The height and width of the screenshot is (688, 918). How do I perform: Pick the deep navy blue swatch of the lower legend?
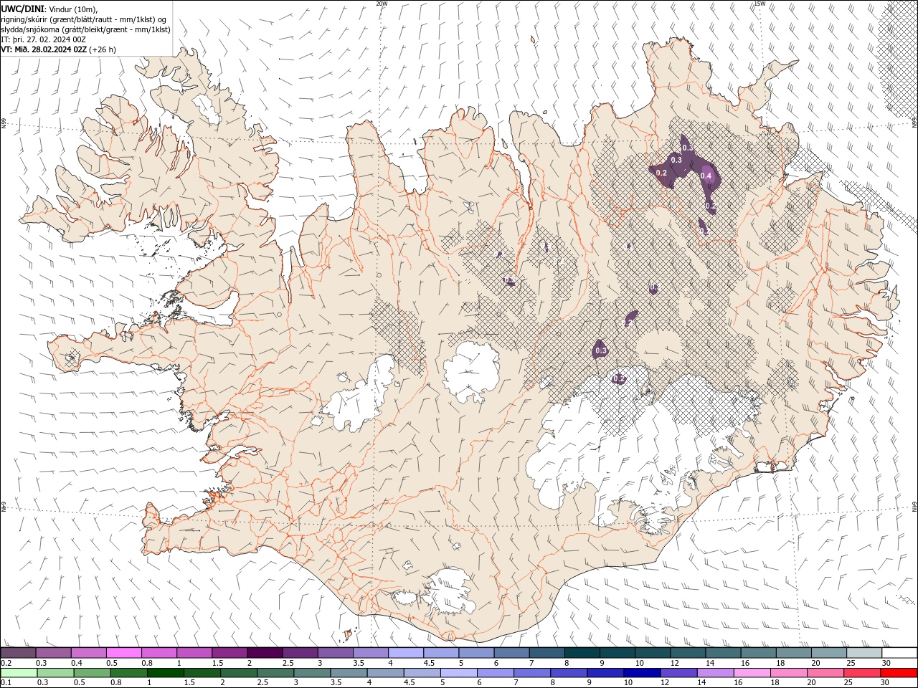pyautogui.click(x=640, y=673)
